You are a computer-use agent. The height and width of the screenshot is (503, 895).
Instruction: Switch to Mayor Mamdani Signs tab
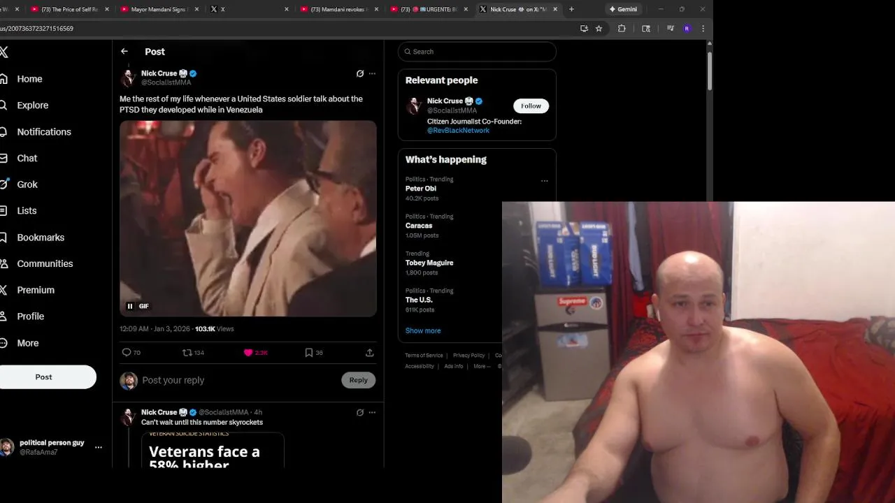(x=159, y=9)
